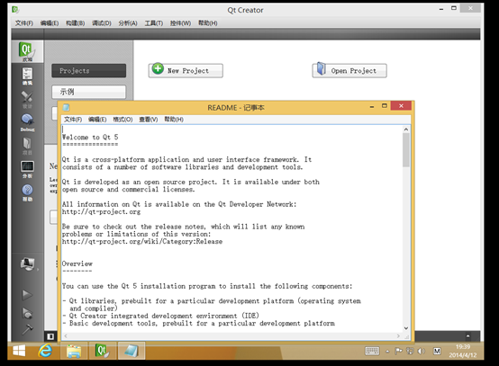This screenshot has height=366, width=499.
Task: Click Notepad vertical scrollbar down arrow
Action: pyautogui.click(x=405, y=328)
